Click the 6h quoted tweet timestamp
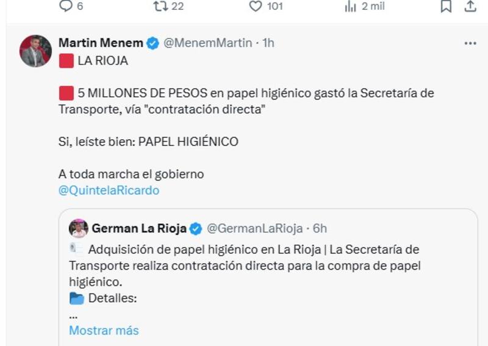This screenshot has height=346, width=488. 320,229
